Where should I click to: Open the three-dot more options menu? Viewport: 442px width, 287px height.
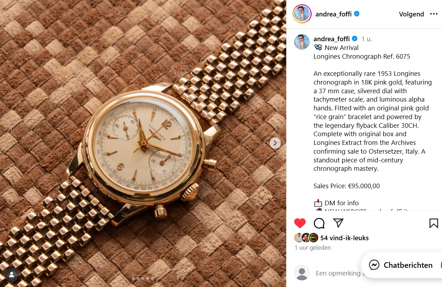pyautogui.click(x=434, y=14)
